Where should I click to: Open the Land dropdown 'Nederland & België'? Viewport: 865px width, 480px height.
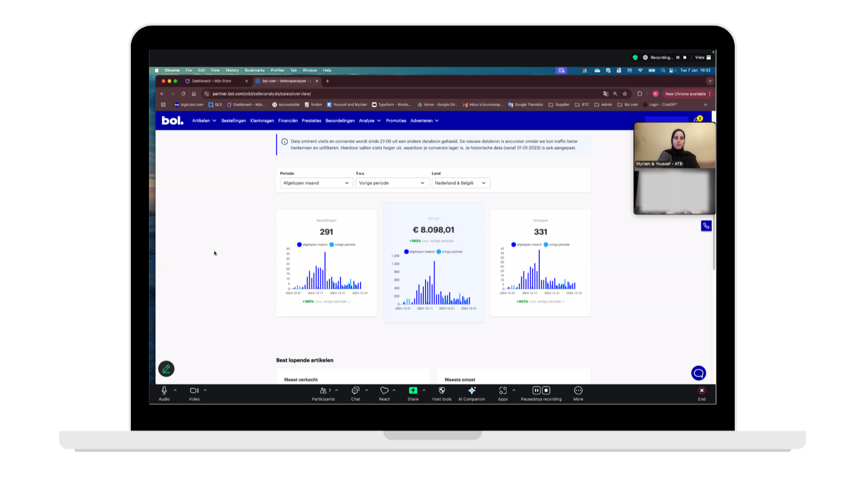tap(461, 183)
